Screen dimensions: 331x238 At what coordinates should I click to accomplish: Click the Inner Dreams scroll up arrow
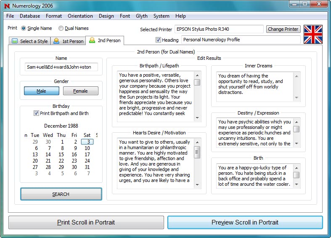(297, 76)
